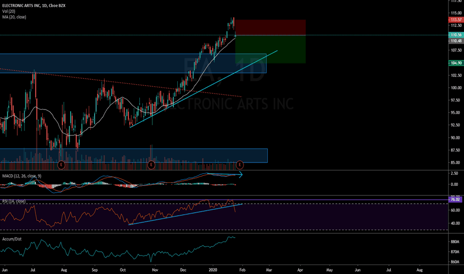Click the 110.56 current price label
This screenshot has height=274, width=464.
[x=456, y=35]
